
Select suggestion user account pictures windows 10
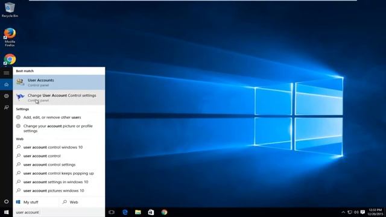[59, 190]
